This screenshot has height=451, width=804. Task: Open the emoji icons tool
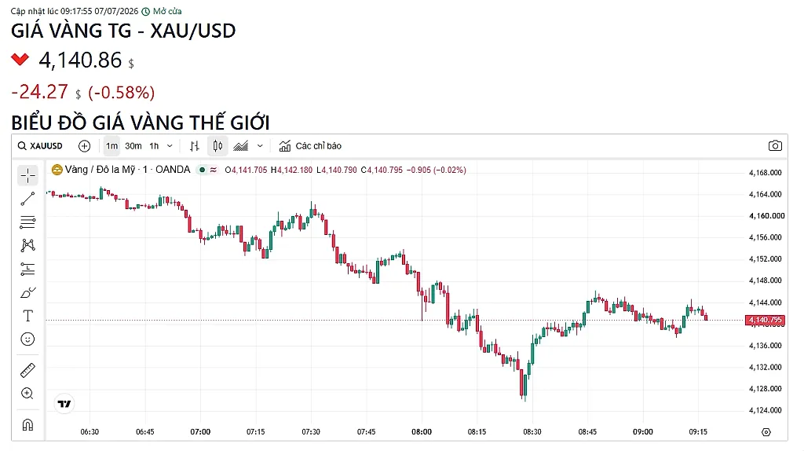(27, 339)
